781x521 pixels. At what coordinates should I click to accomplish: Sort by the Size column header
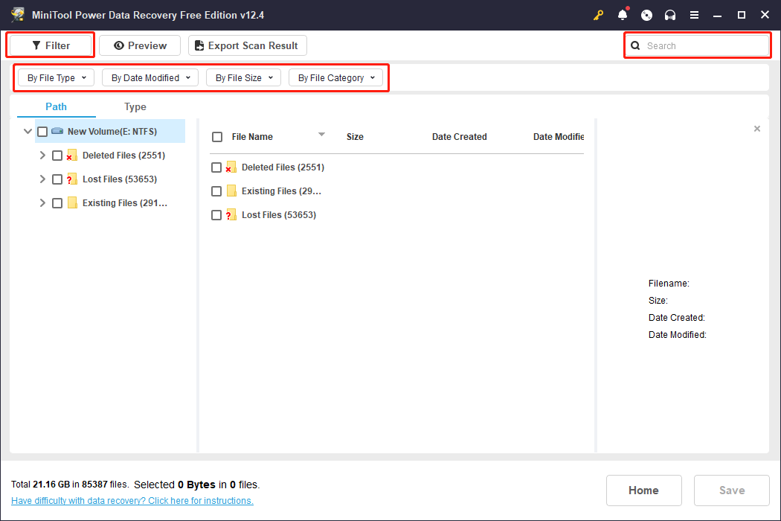coord(355,137)
